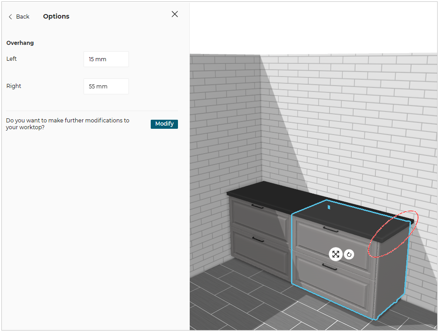Activate the rotate icon on the selected cabinet
Viewport: 439px width, 331px height.
pyautogui.click(x=349, y=254)
